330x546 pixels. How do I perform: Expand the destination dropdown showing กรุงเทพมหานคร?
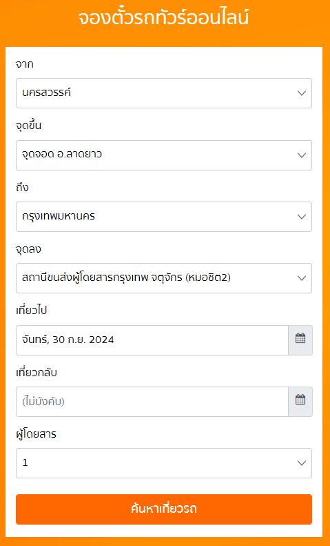click(164, 216)
